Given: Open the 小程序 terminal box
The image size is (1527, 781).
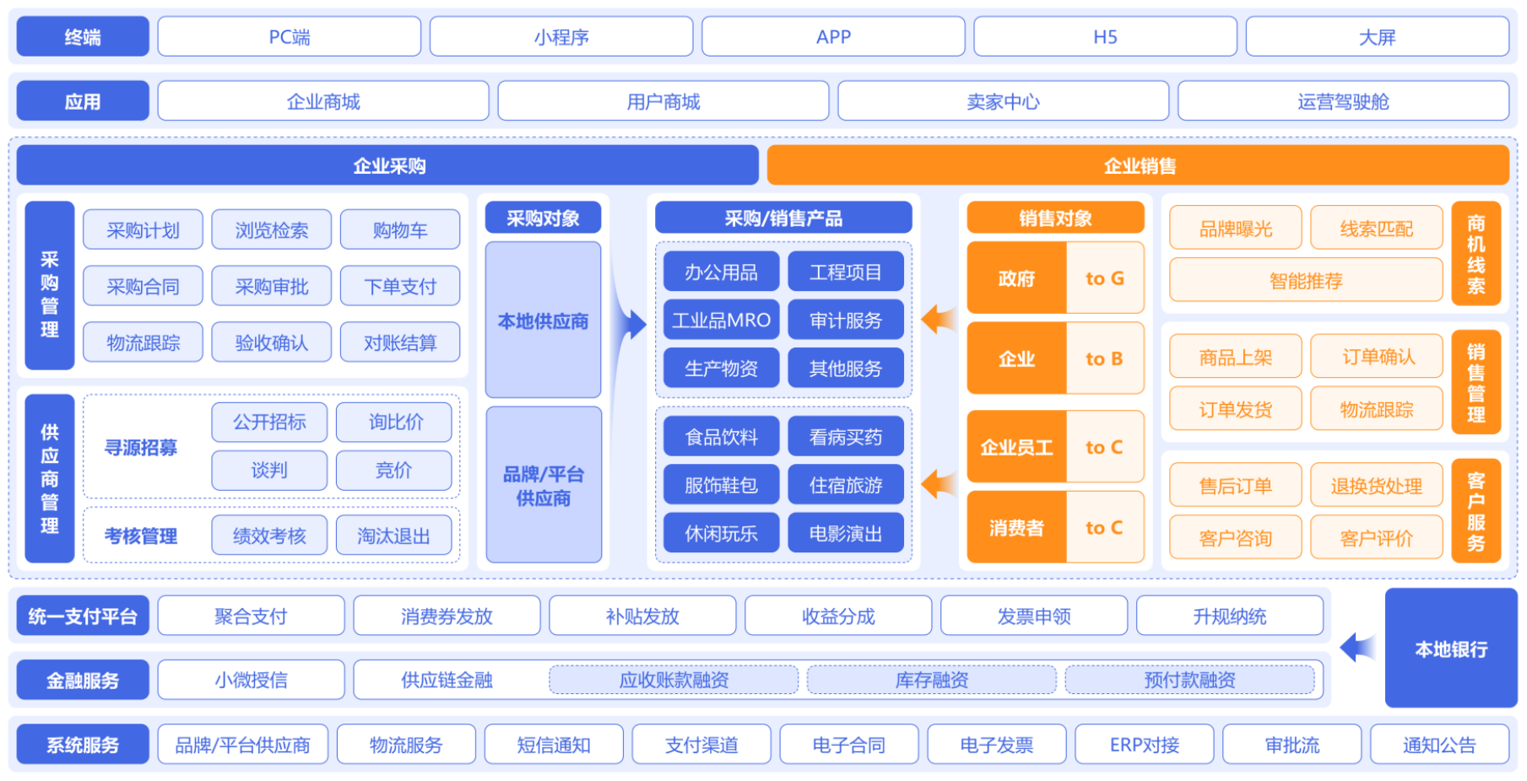Looking at the screenshot, I should (561, 37).
